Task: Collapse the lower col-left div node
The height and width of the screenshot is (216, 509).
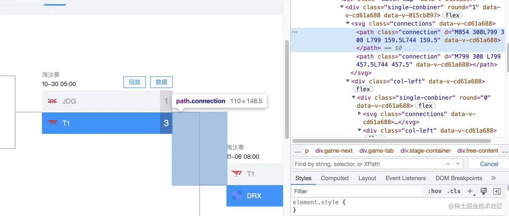Action: click(x=360, y=131)
